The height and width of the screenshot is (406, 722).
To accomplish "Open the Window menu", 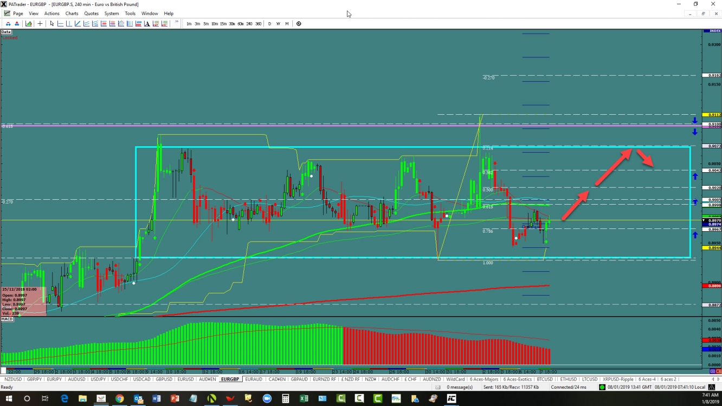I will pyautogui.click(x=150, y=14).
